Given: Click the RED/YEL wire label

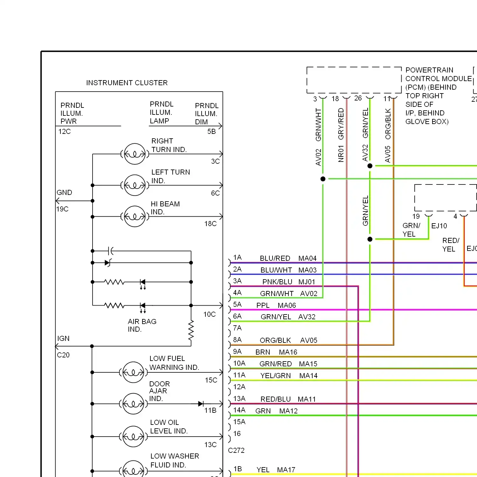Looking at the screenshot, I should point(451,245).
